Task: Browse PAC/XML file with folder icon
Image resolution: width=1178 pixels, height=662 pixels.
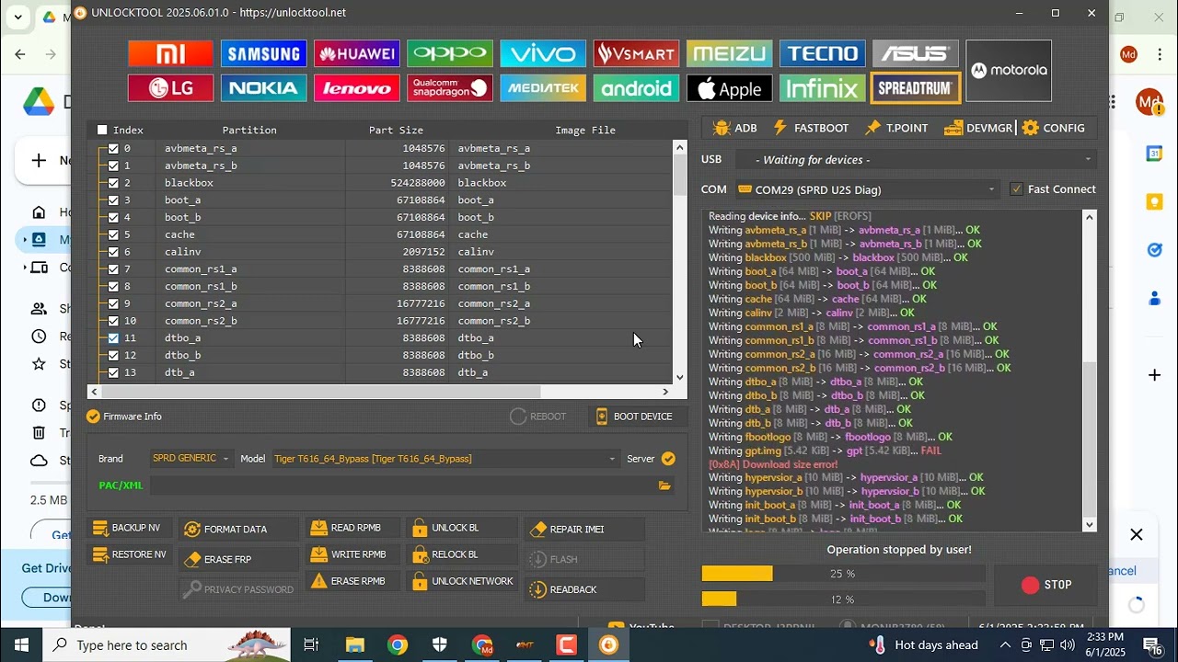Action: pyautogui.click(x=664, y=485)
